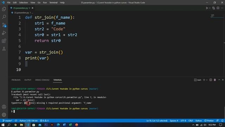Click the 35.paramiter.py breadcrumb item
The width and height of the screenshot is (225, 127).
(21, 13)
